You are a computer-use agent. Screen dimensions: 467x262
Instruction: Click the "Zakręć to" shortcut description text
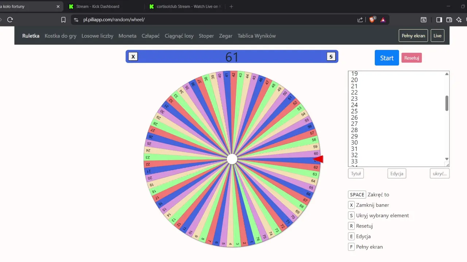coord(378,195)
